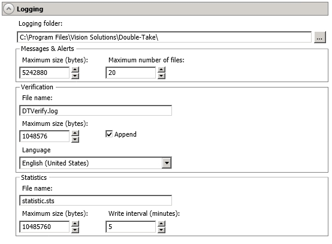Increase Messages & Alerts maximum size
Image resolution: width=332 pixels, height=244 pixels.
pyautogui.click(x=75, y=70)
